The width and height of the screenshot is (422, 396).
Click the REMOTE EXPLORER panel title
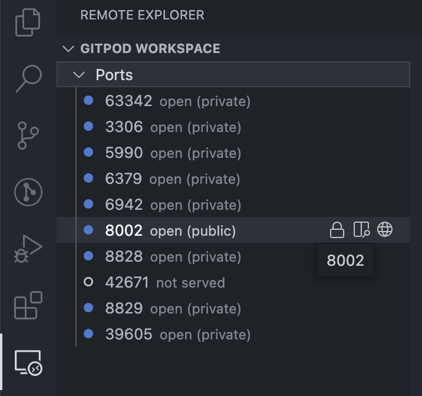point(142,15)
